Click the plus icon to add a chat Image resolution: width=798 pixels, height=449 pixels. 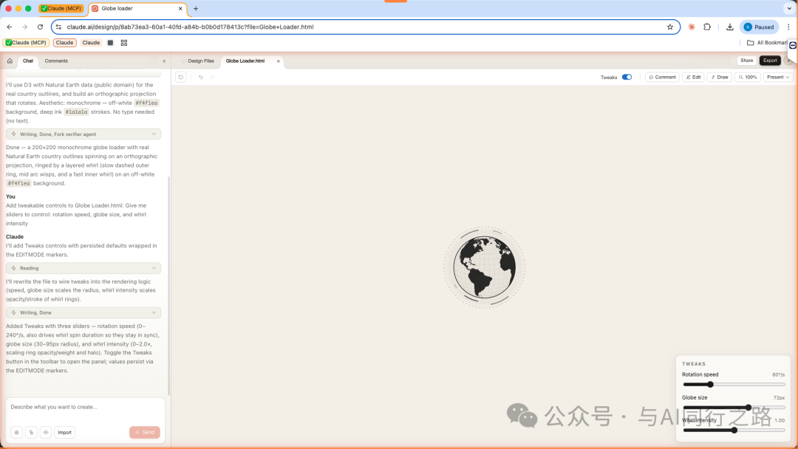pyautogui.click(x=164, y=61)
